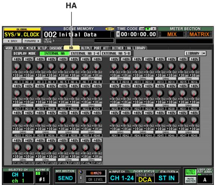The width and height of the screenshot is (215, 185).
Task: Click the SEND button in Mix Section
Action: (x=65, y=178)
